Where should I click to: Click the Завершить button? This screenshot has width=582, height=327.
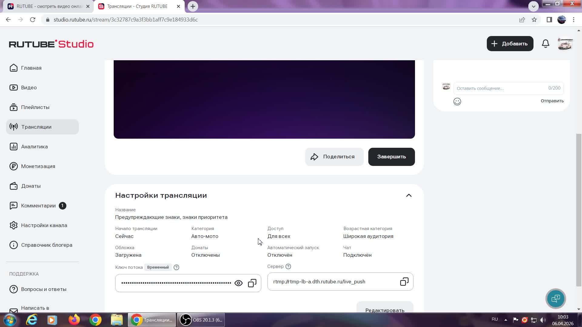(391, 157)
